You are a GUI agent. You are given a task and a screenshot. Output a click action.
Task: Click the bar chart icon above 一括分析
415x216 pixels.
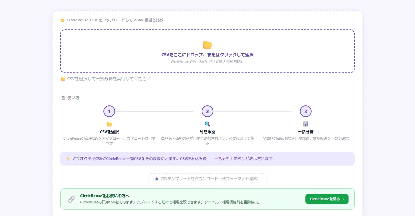coord(306,124)
